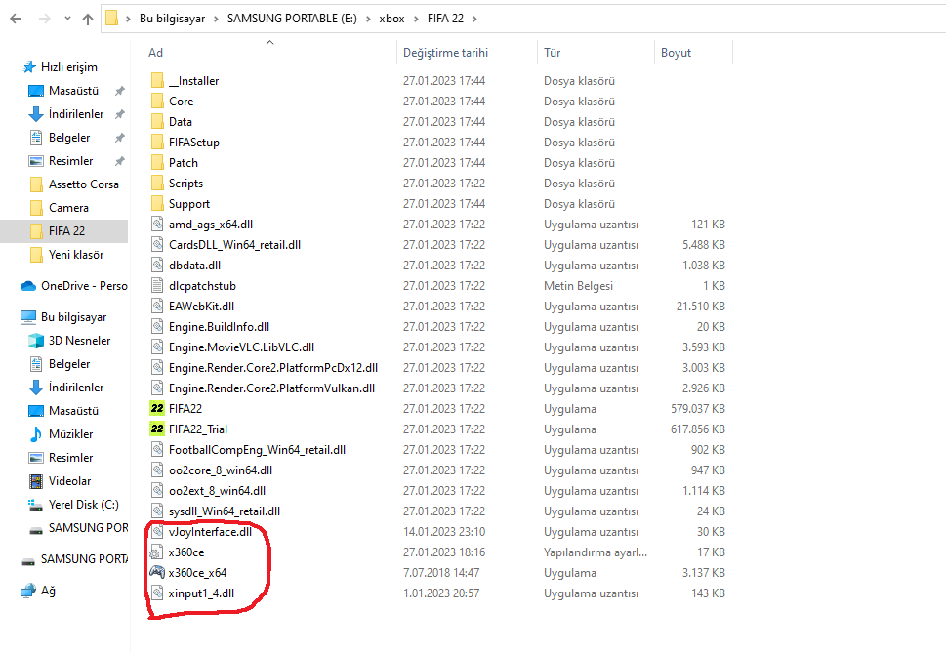Click Bu bilgisayar monitor icon in sidebar
The image size is (946, 654).
tap(28, 317)
